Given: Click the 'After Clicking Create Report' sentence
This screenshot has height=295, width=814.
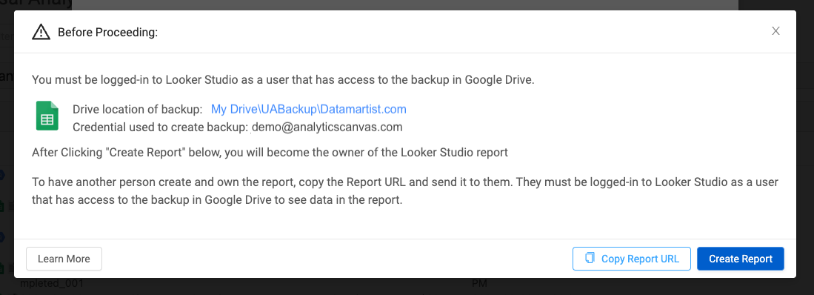Looking at the screenshot, I should (270, 153).
